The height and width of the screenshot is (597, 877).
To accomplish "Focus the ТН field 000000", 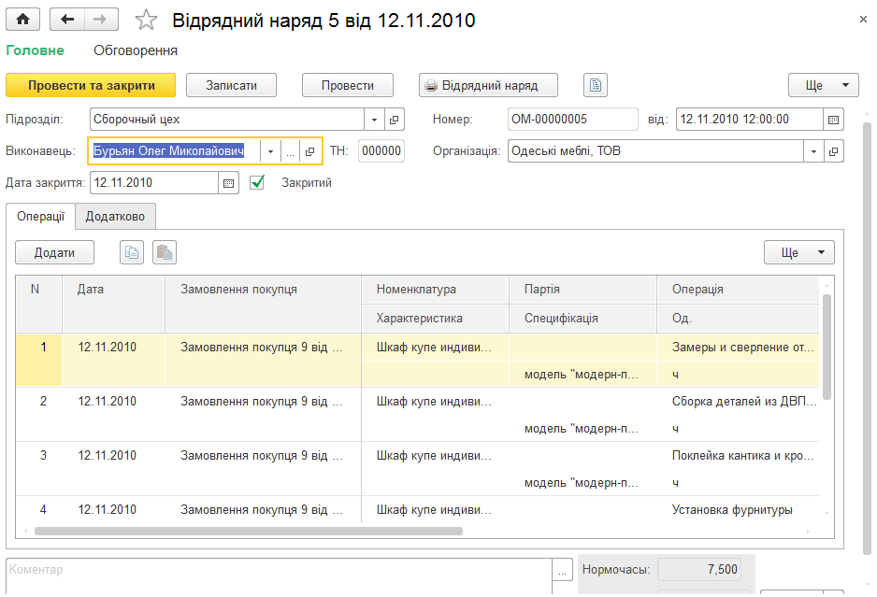I will pos(381,151).
